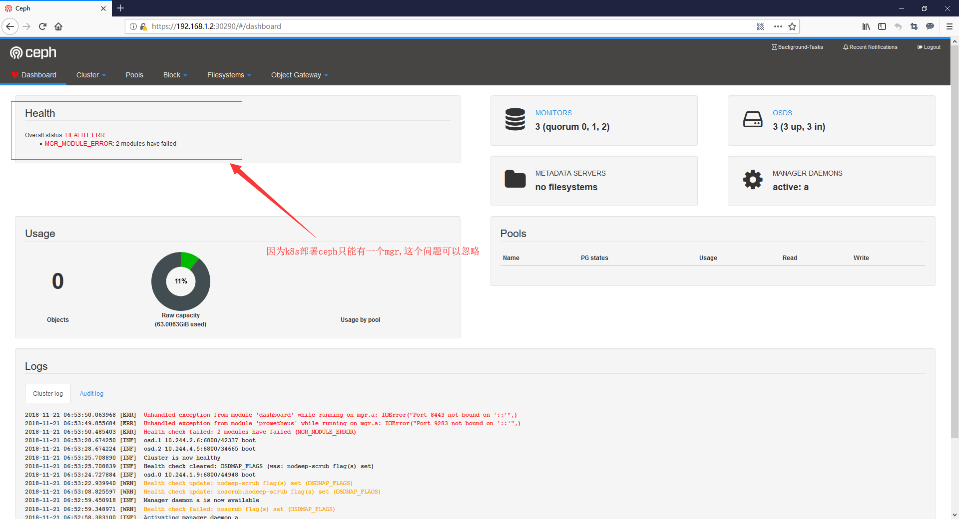
Task: Click the 'Usage by pool' label
Action: [x=360, y=320]
